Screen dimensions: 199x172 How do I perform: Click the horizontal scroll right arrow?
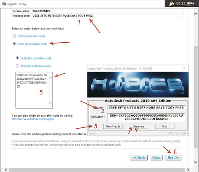click(188, 170)
